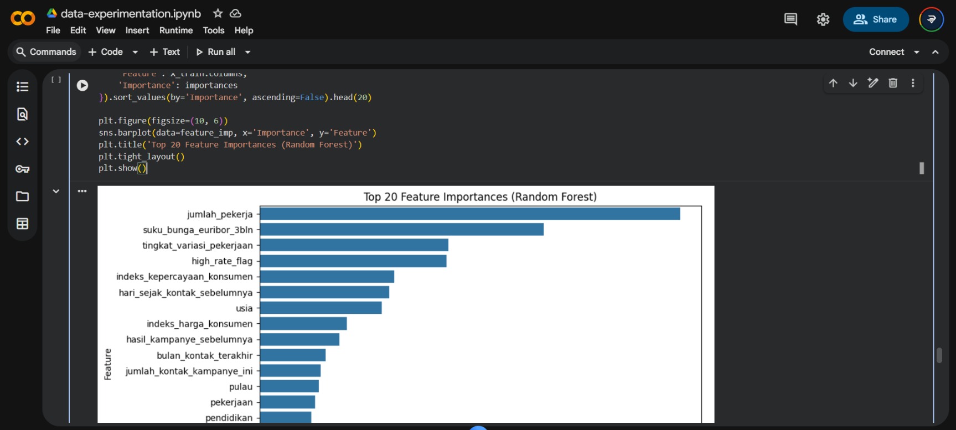Star the data-experimentation notebook
The width and height of the screenshot is (956, 430).
[x=218, y=13]
